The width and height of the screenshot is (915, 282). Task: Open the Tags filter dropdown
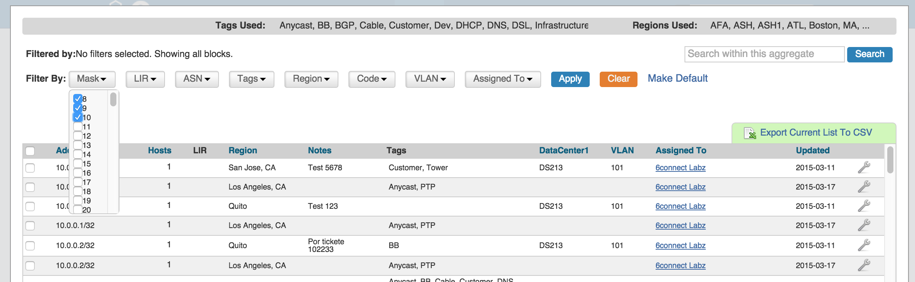[x=251, y=79]
